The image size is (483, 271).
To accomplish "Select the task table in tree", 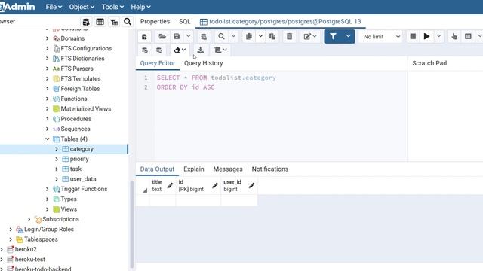I will (x=75, y=169).
